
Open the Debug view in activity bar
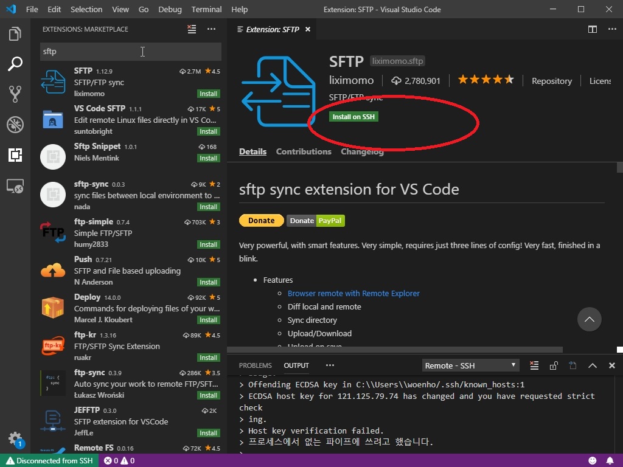click(x=15, y=125)
